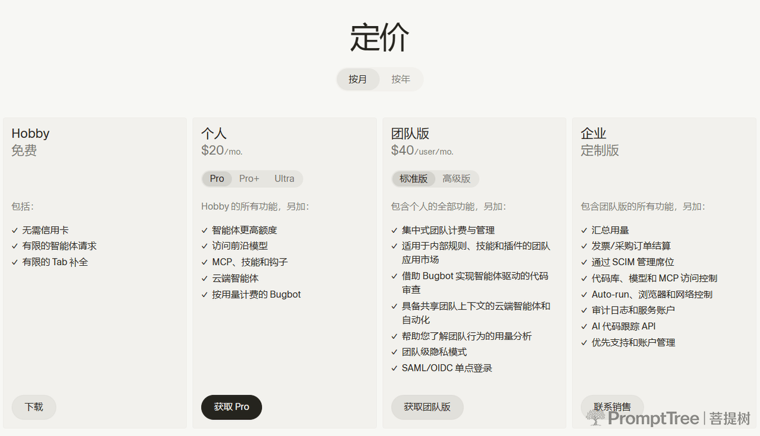This screenshot has width=760, height=436.
Task: Select the Ultra tier option
Action: coord(284,179)
